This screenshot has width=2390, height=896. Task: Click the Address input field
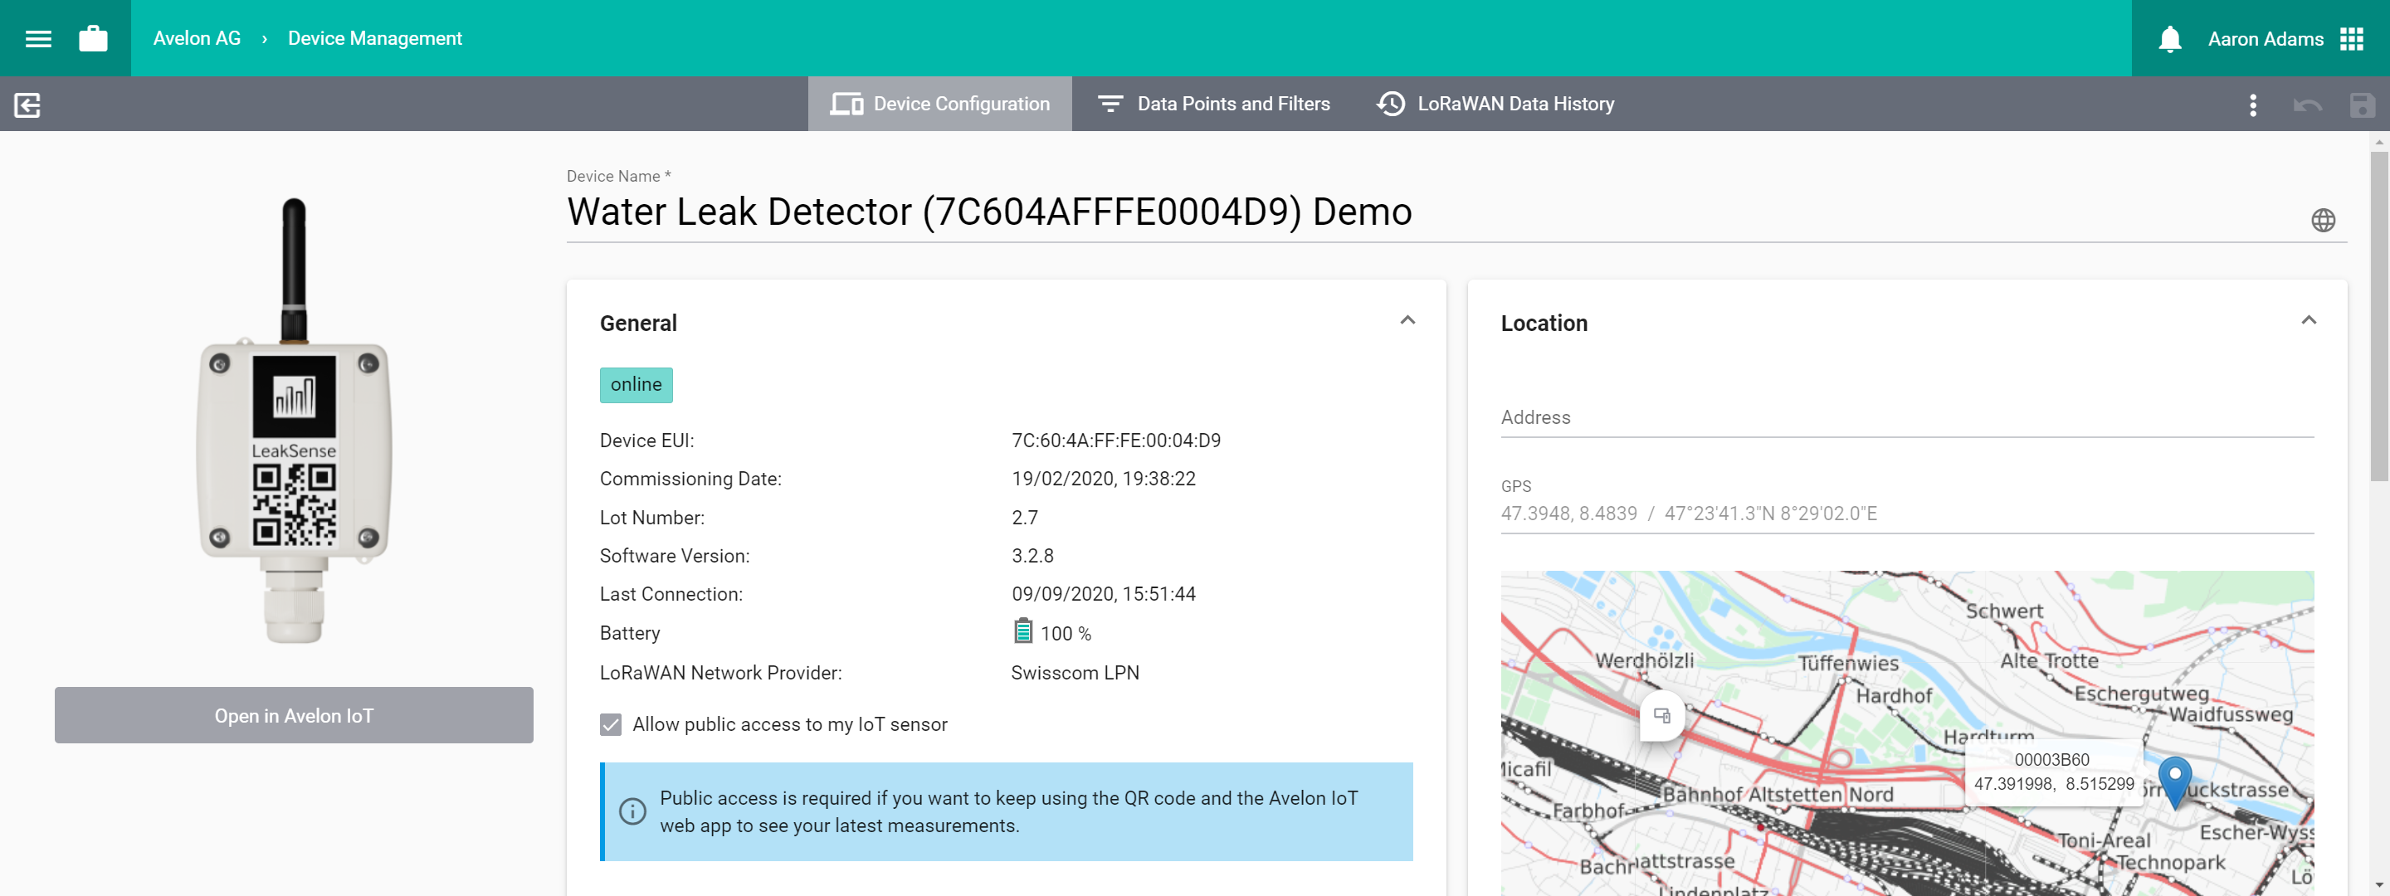(1908, 417)
